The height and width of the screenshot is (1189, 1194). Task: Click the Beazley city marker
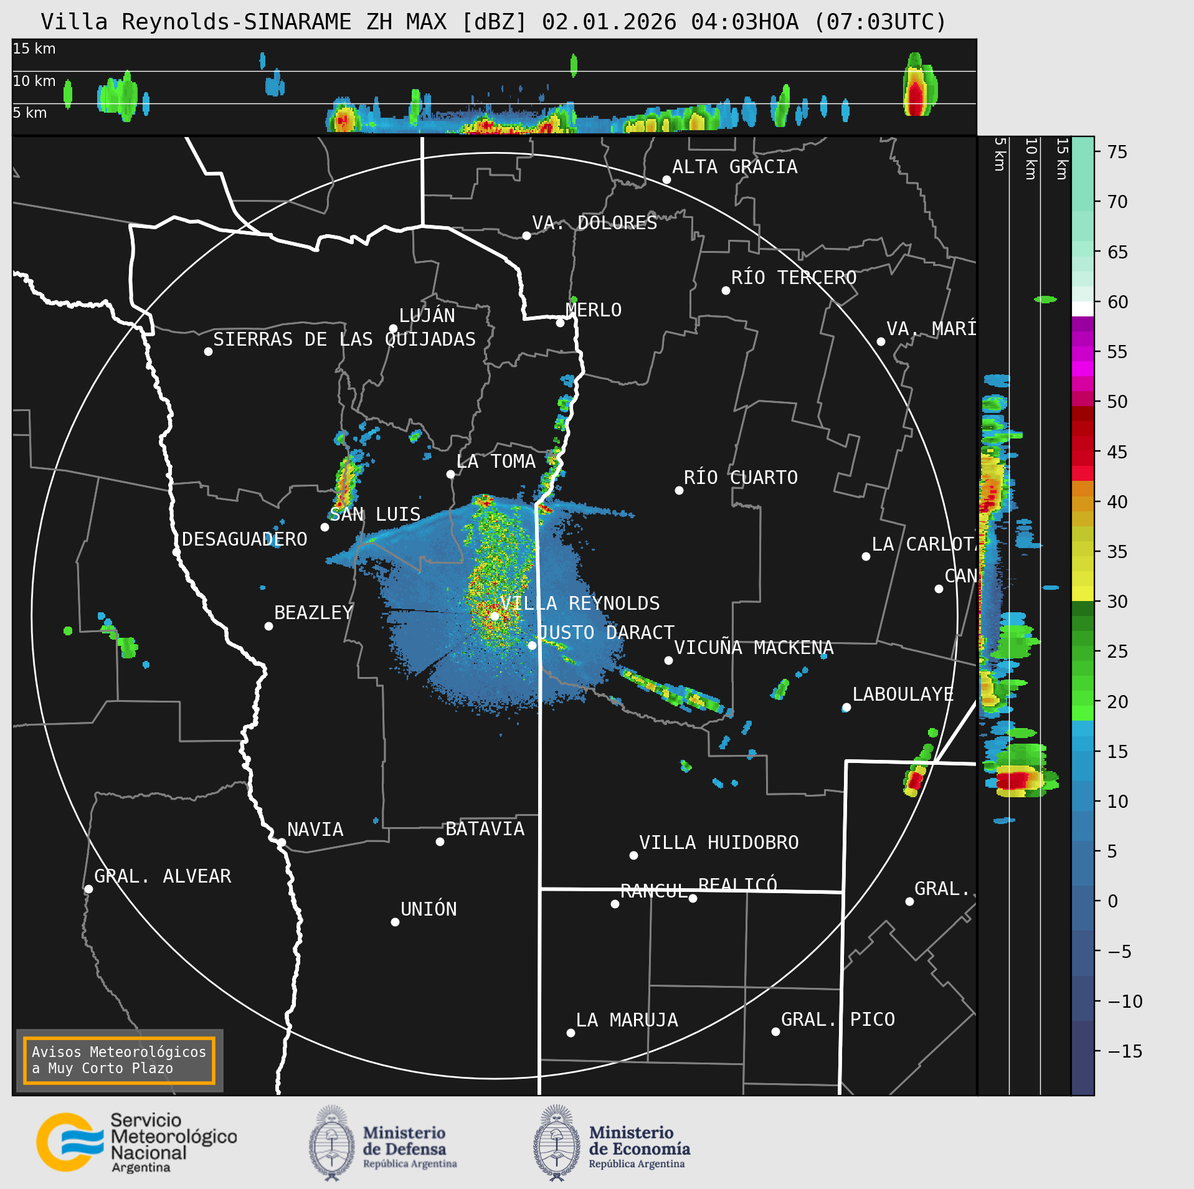click(x=268, y=626)
